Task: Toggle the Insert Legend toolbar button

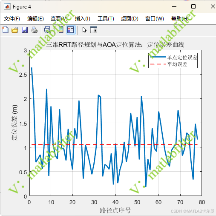Action: tap(71, 30)
